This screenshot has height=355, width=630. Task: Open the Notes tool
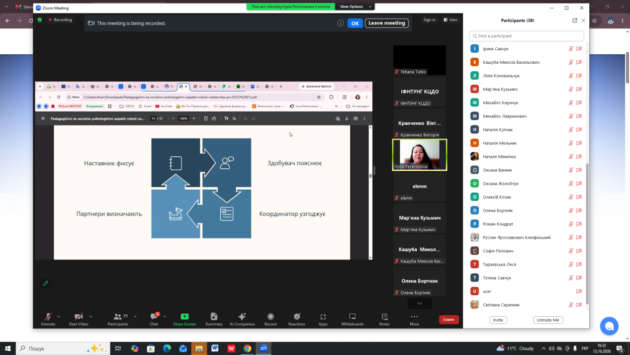384,319
